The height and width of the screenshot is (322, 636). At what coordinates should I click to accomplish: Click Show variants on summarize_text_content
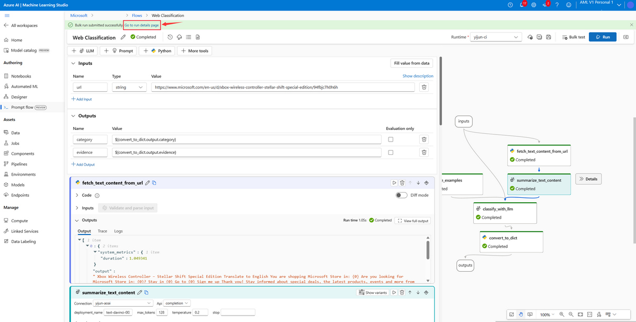click(373, 292)
